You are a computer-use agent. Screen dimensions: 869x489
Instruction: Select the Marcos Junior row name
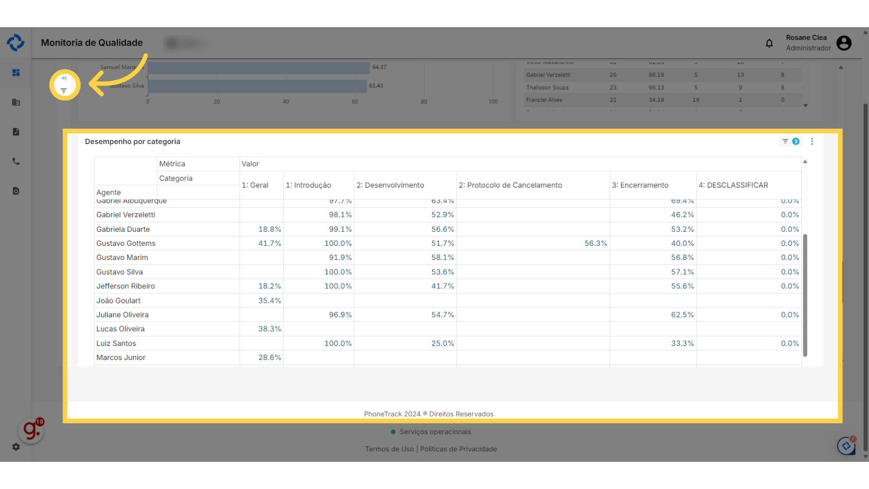coord(121,357)
